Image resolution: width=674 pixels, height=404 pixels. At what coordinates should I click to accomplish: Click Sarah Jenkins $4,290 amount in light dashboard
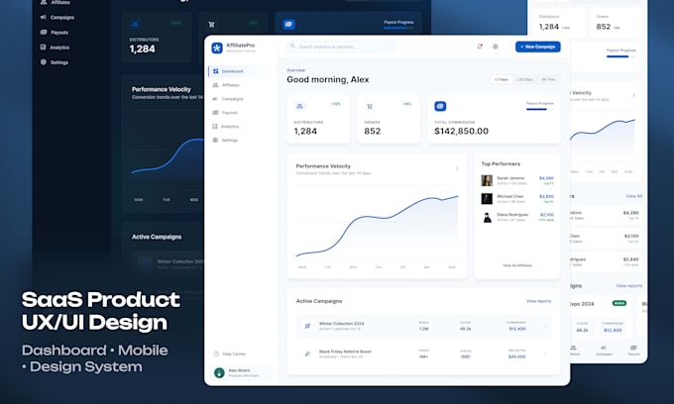[x=546, y=178]
